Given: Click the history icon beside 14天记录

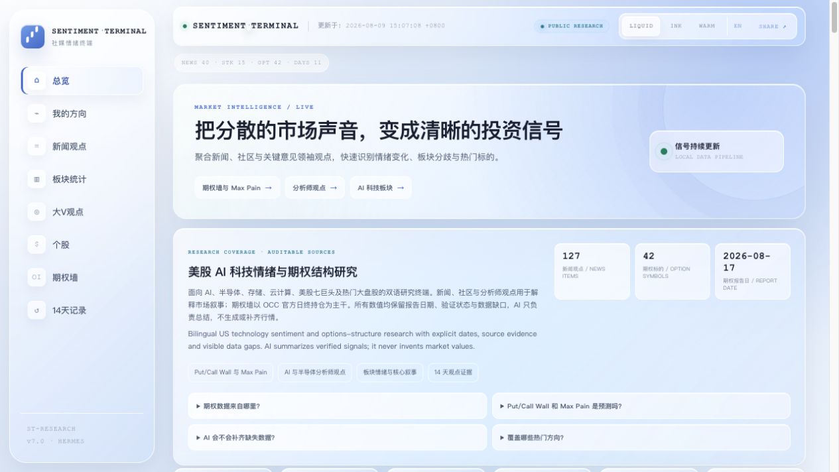Looking at the screenshot, I should [36, 310].
